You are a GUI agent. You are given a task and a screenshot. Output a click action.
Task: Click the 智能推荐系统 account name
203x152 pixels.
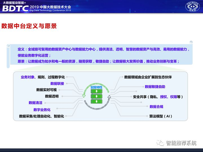181,143
